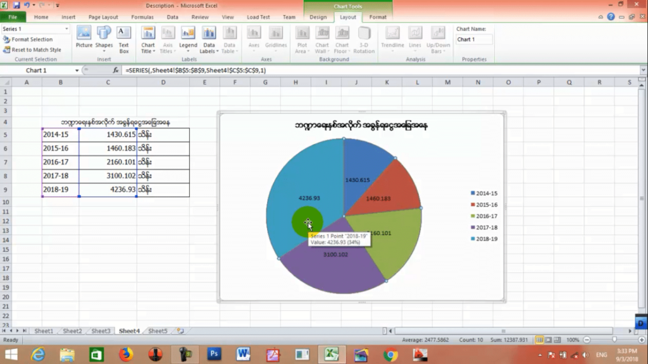Open Excel Help question mark
648x364 pixels.
click(x=611, y=17)
